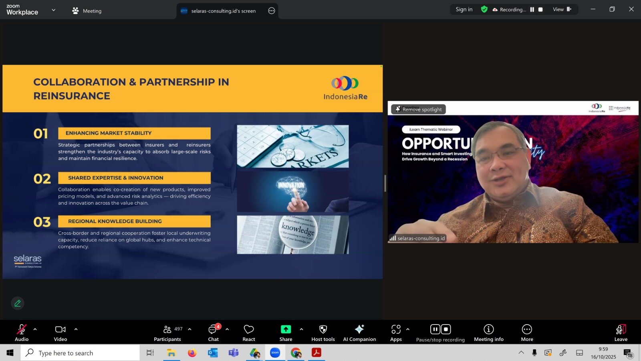Open Zoom Workplace dropdown chevron
This screenshot has height=361, width=641.
tap(54, 10)
